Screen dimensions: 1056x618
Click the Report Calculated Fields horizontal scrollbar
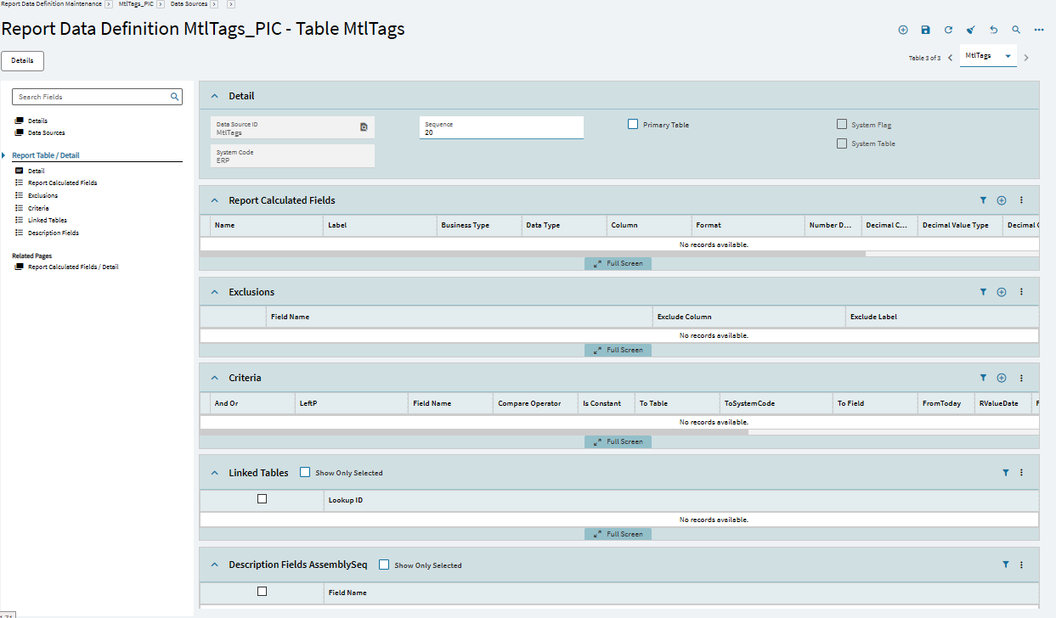click(533, 253)
